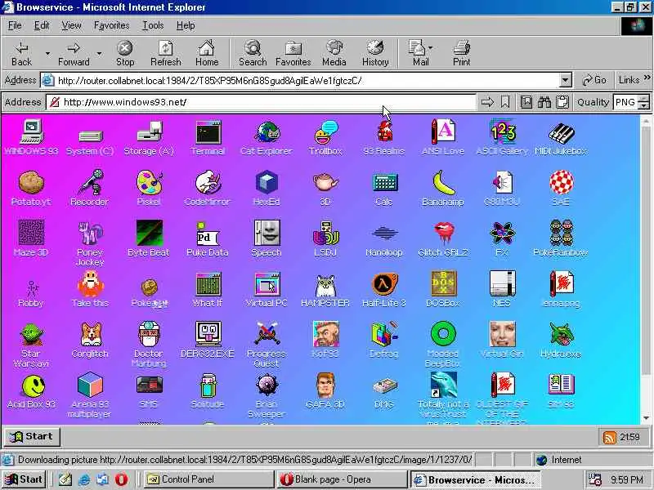This screenshot has height=490, width=654.
Task: Open the File menu
Action: (15, 26)
